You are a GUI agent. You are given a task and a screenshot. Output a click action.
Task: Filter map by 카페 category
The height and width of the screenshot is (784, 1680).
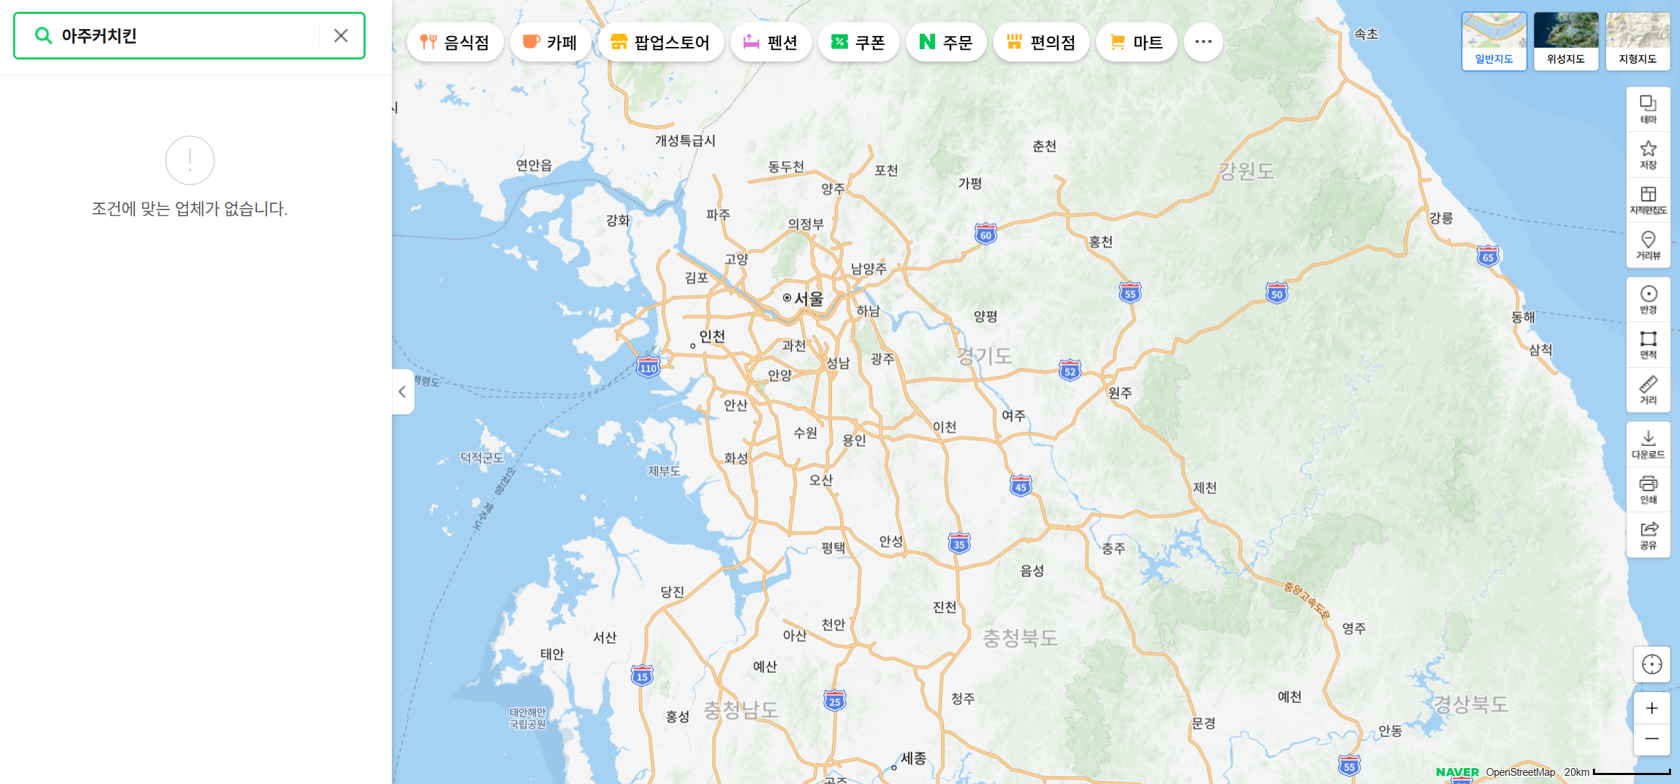pos(550,42)
